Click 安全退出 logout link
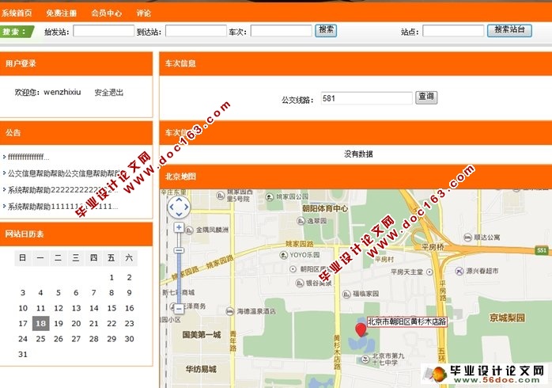The height and width of the screenshot is (388, 552). (x=109, y=93)
